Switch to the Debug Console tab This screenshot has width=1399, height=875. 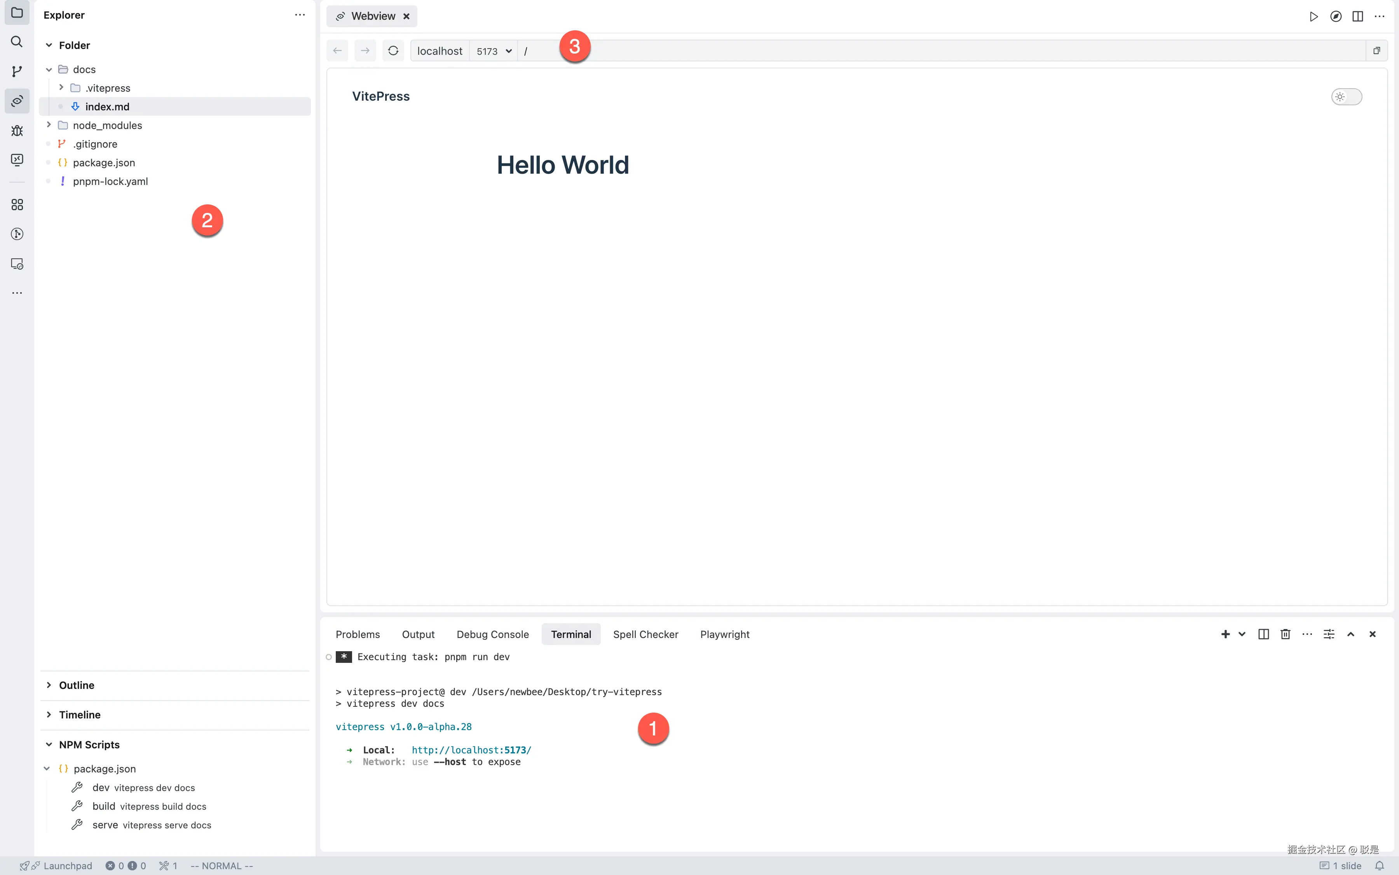(x=492, y=634)
